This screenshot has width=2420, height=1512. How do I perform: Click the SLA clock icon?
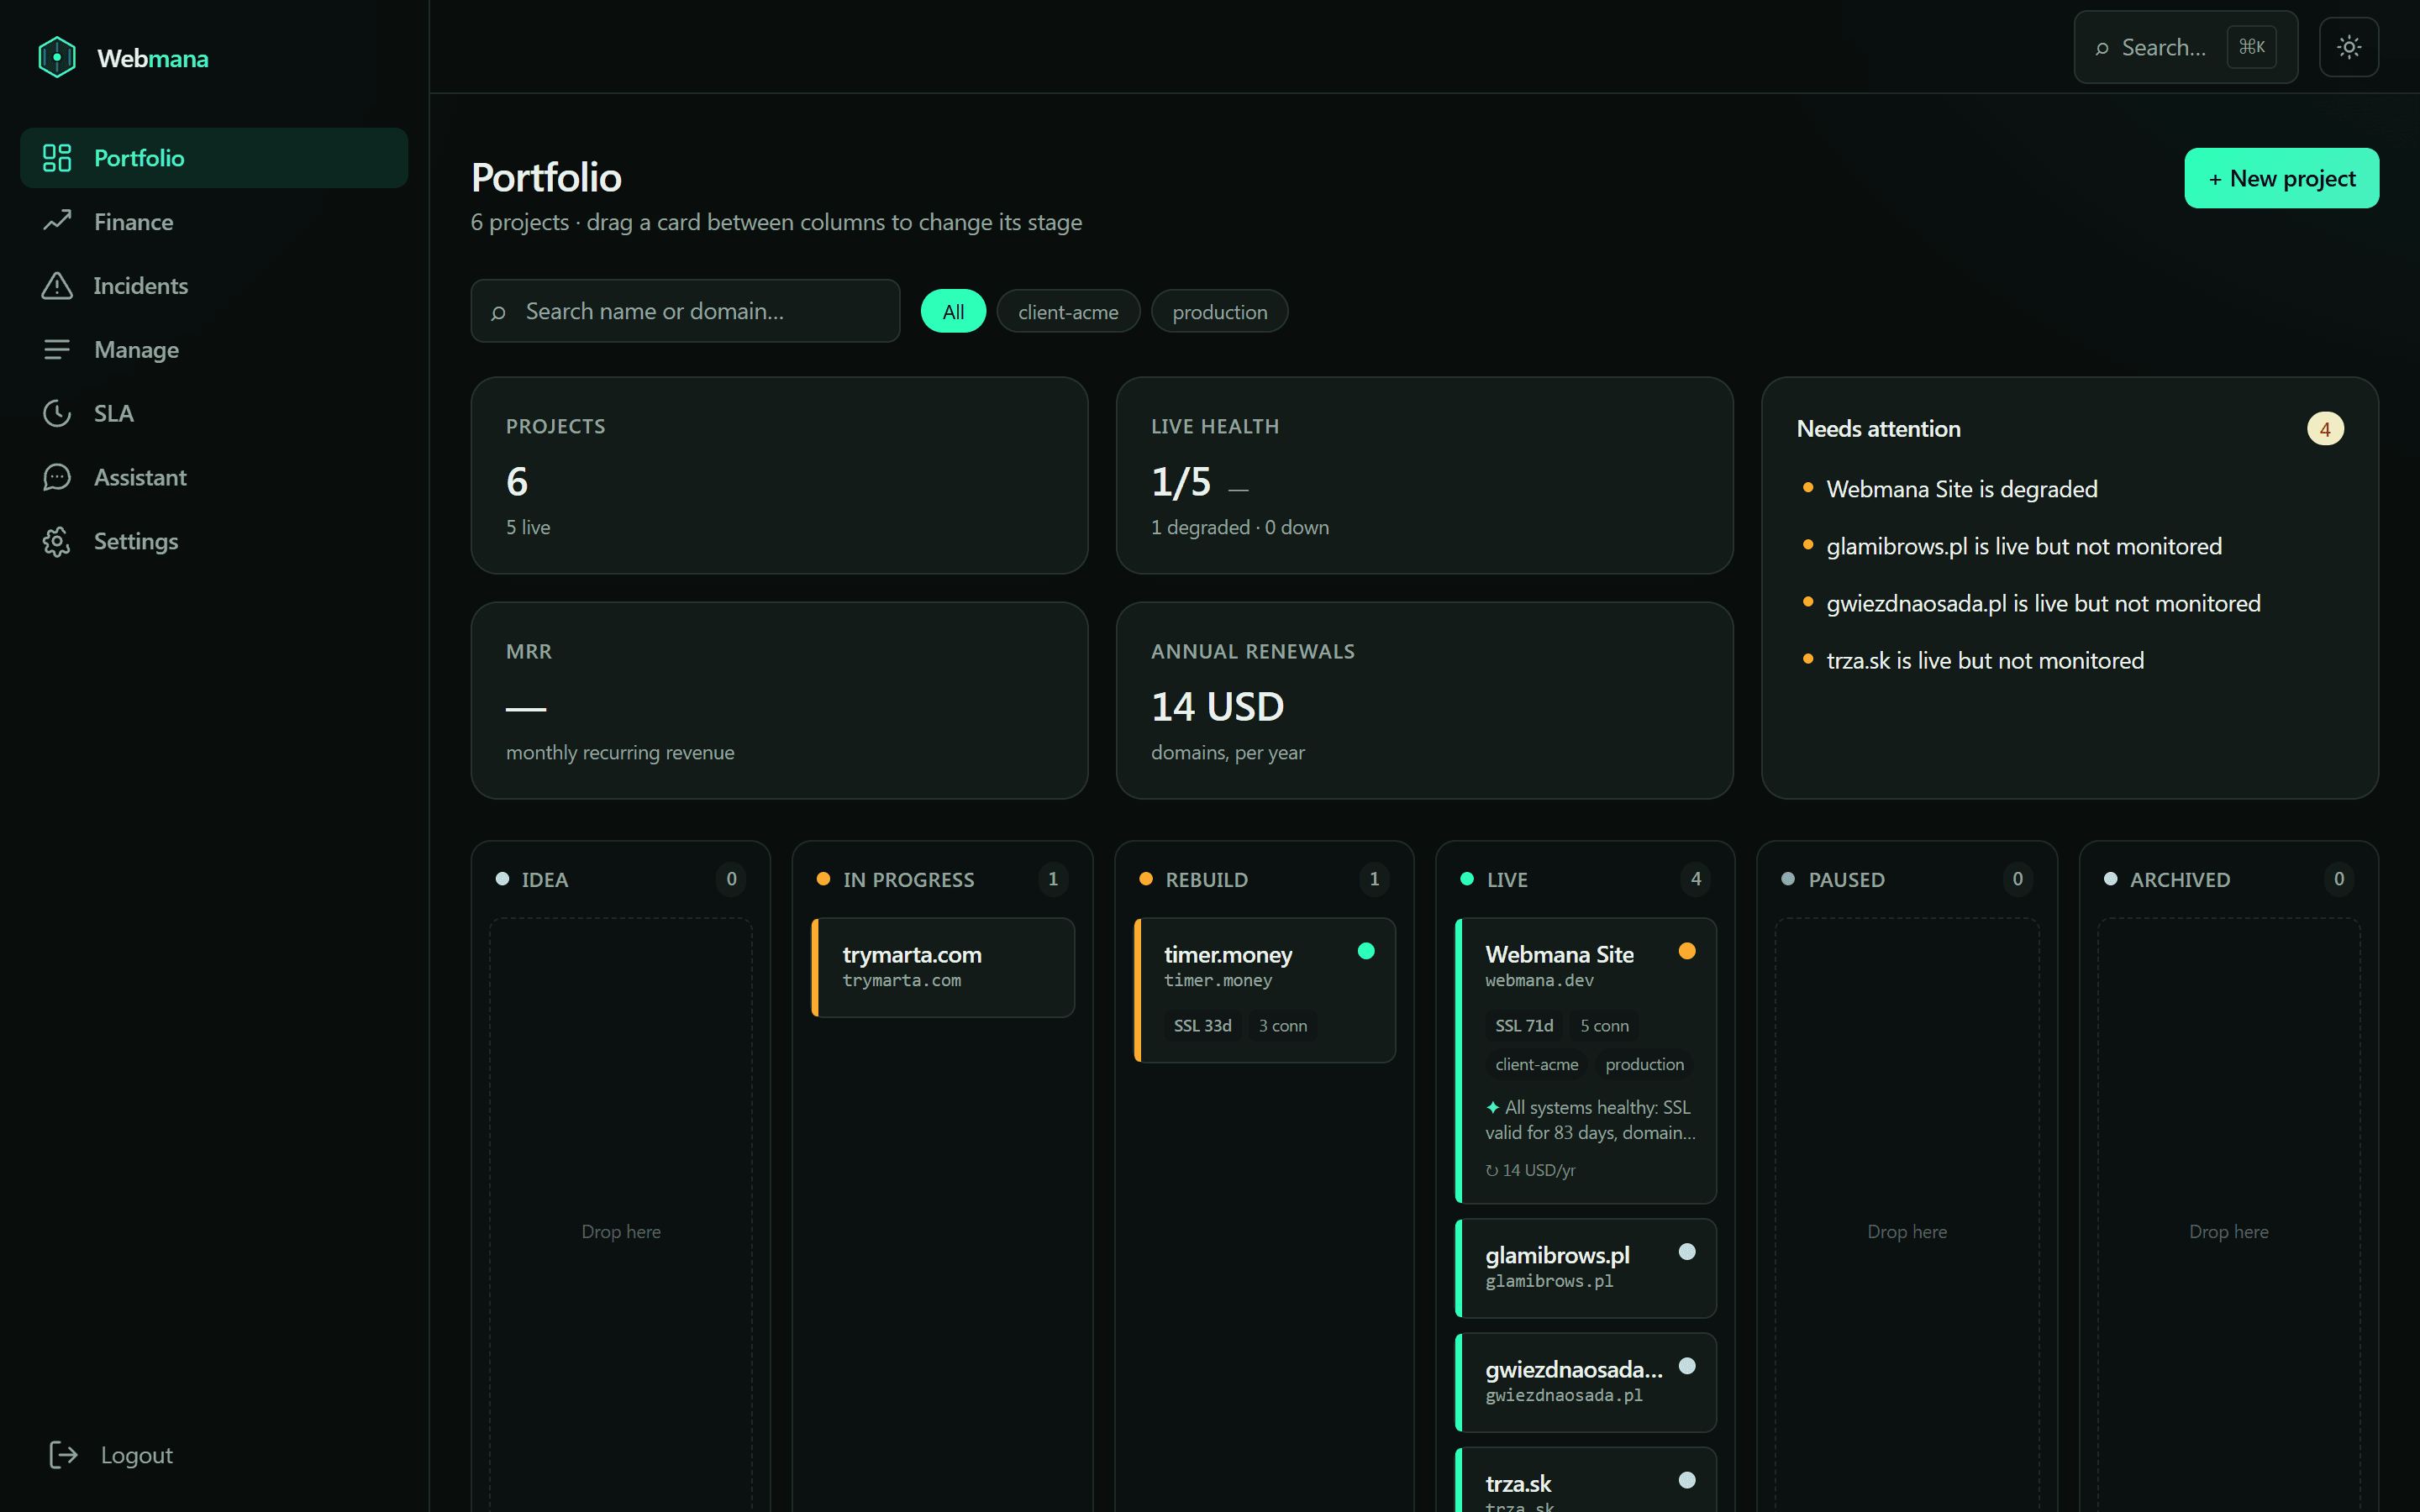57,413
